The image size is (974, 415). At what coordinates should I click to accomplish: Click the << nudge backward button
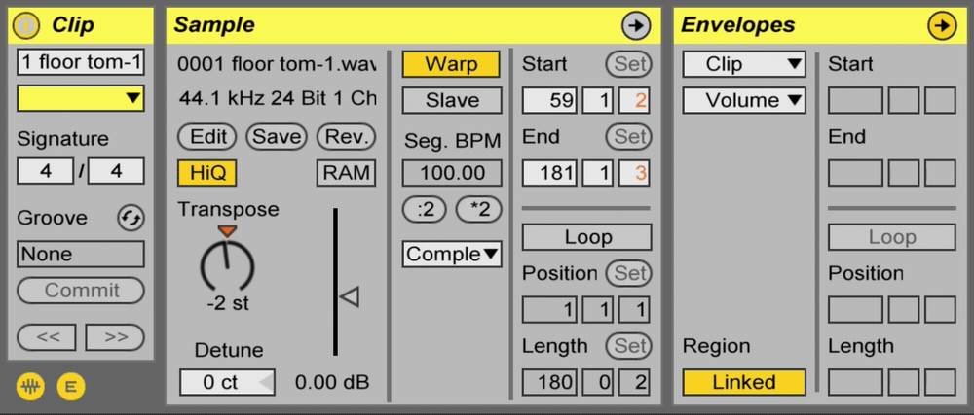tap(47, 337)
